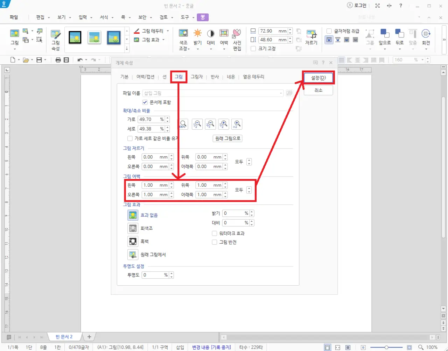Select the first picture style thumbnail
448x351 pixels.
tap(75, 37)
